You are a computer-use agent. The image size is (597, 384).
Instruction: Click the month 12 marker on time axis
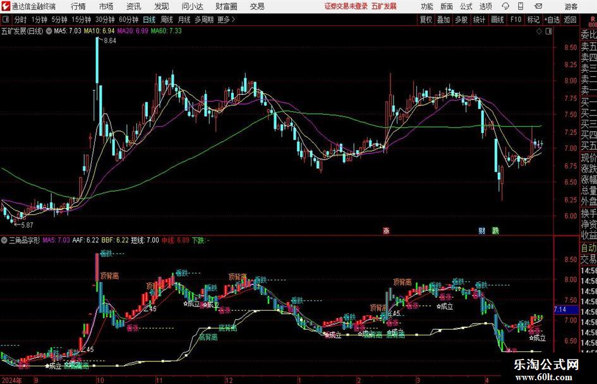[229, 380]
